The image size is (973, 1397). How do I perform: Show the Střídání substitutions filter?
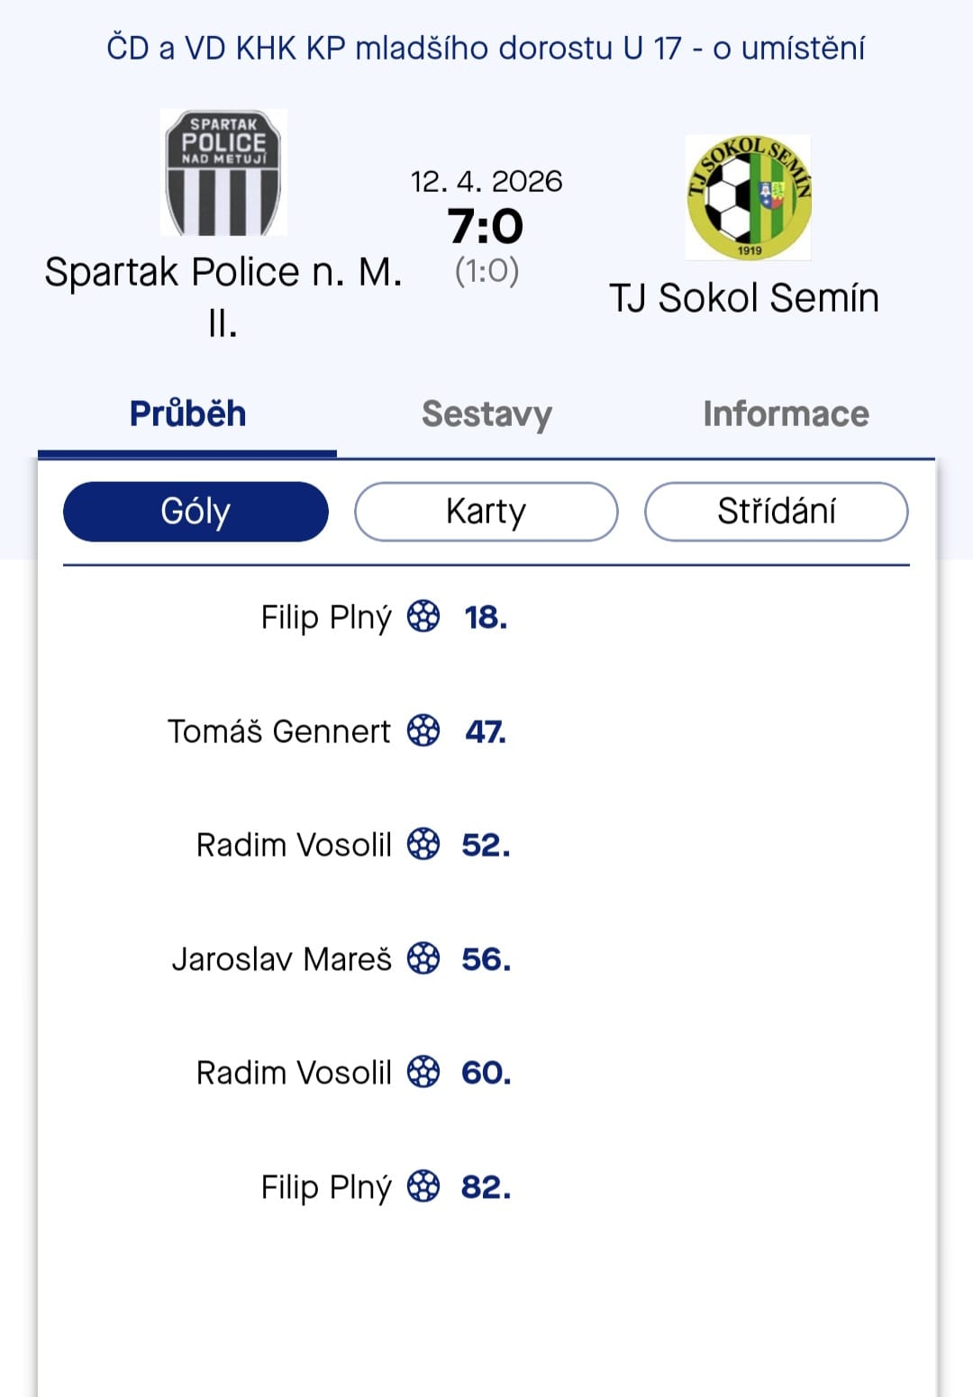coord(776,512)
